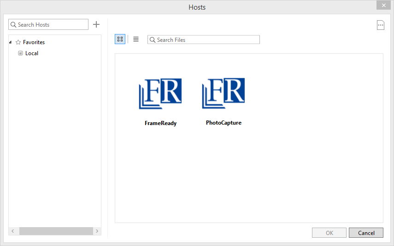Click hosts panel scroll left arrow

pyautogui.click(x=13, y=231)
